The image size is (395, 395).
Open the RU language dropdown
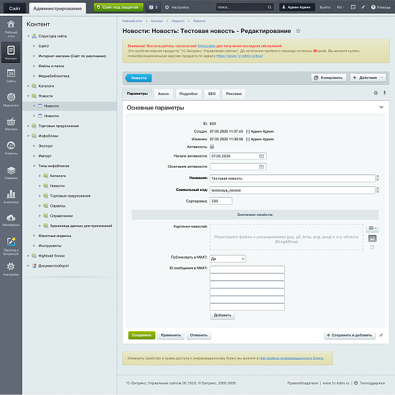[340, 7]
